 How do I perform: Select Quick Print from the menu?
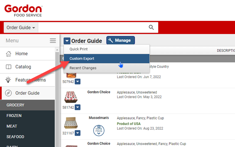(x=107, y=49)
